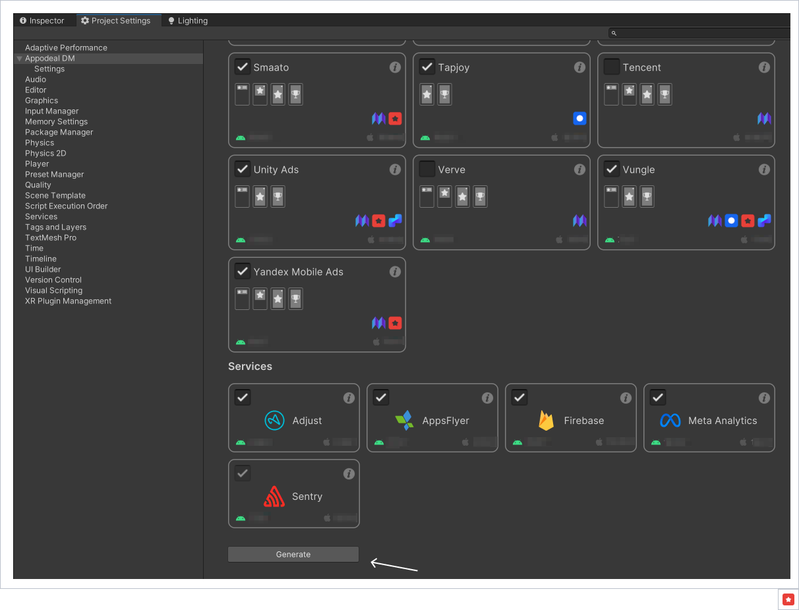Open info icon for Tapjoy network
The width and height of the screenshot is (799, 610).
pyautogui.click(x=579, y=67)
